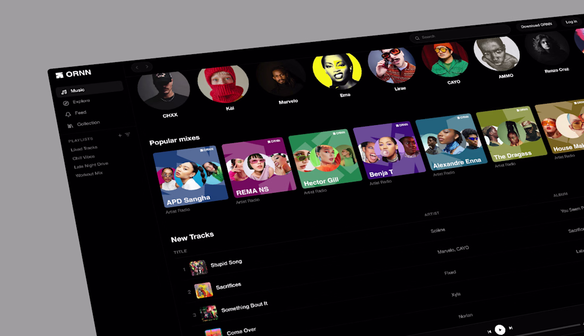Open the Collection section

(88, 123)
